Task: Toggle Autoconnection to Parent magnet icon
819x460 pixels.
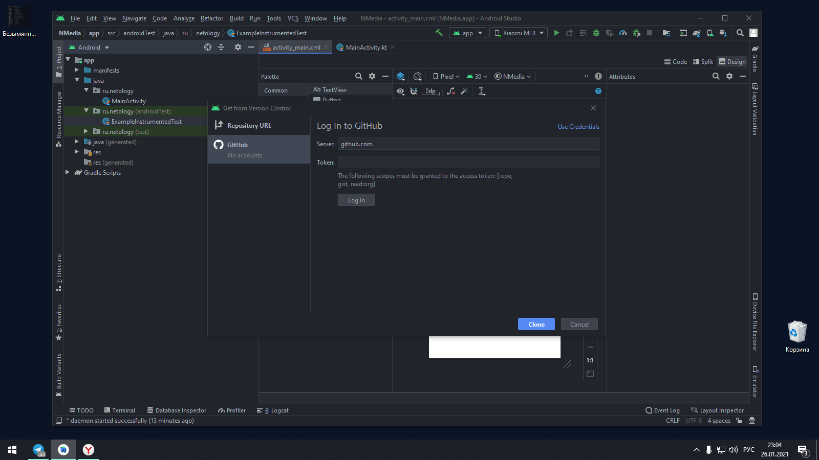Action: point(414,91)
